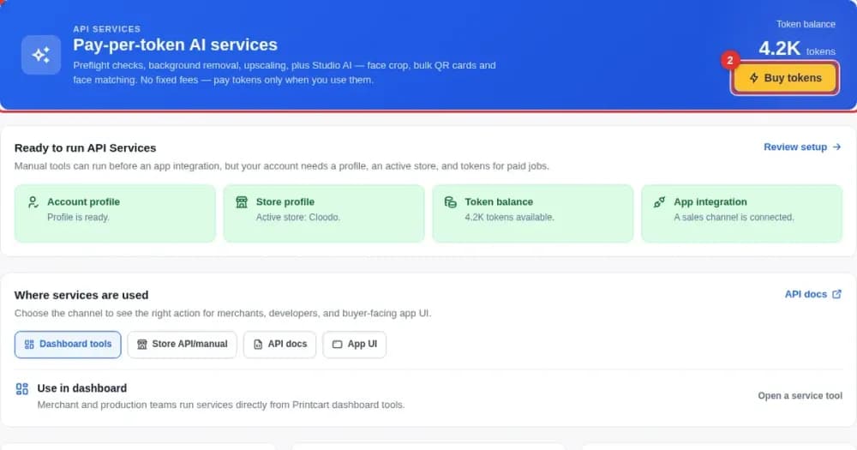
Task: Click the grid icon in Dashboard tools tab
Action: [29, 345]
